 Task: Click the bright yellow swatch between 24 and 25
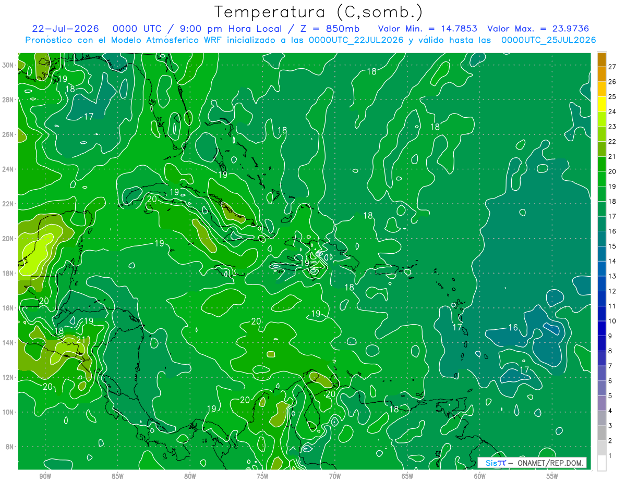pos(601,104)
